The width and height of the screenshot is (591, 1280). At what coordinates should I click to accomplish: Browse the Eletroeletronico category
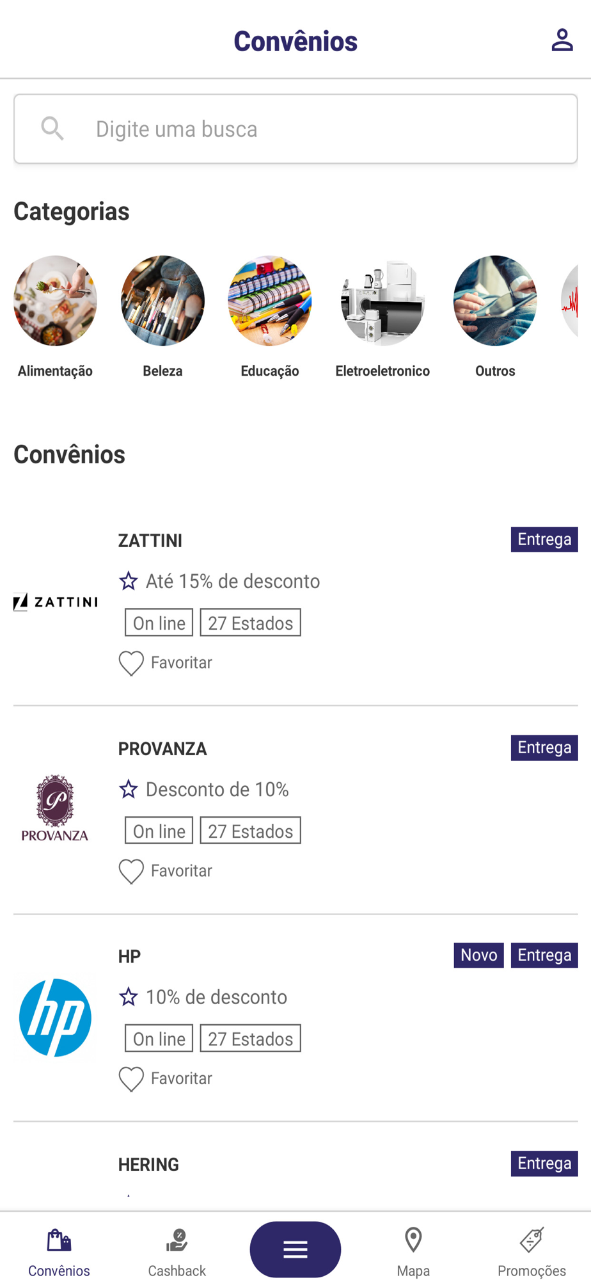click(x=382, y=300)
